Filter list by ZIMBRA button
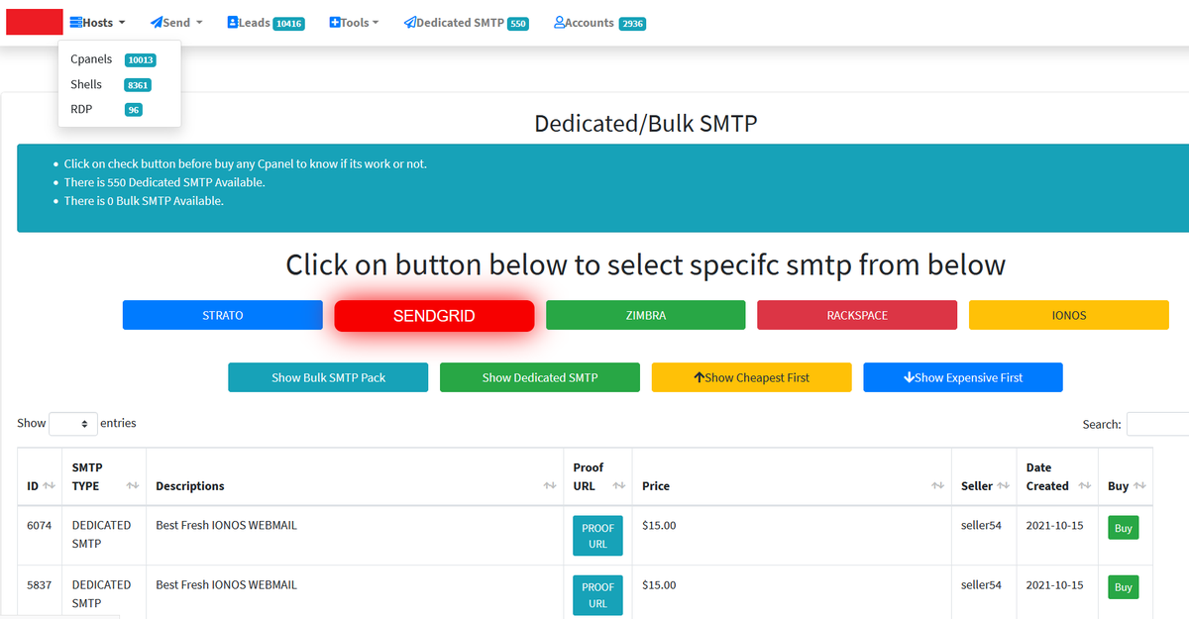The width and height of the screenshot is (1189, 619). click(646, 315)
